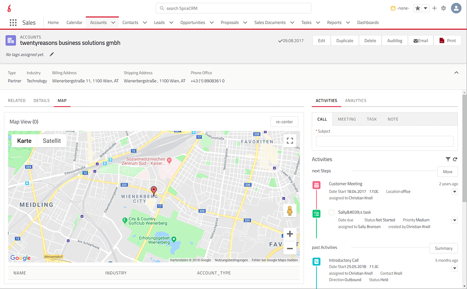Screen dimensions: 467x289
Task: Click the favorites star icon
Action: coord(418,8)
